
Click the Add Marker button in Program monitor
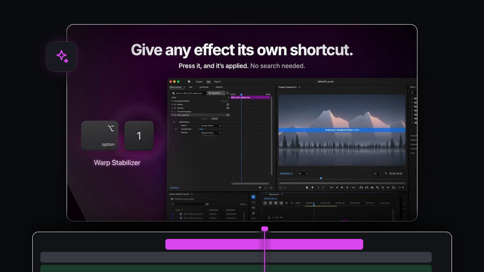coord(313,187)
